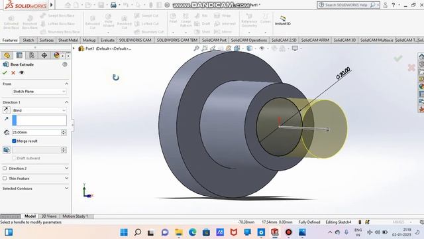Collapse the Direction 1 section chevron
424x239 pixels.
click(x=66, y=102)
